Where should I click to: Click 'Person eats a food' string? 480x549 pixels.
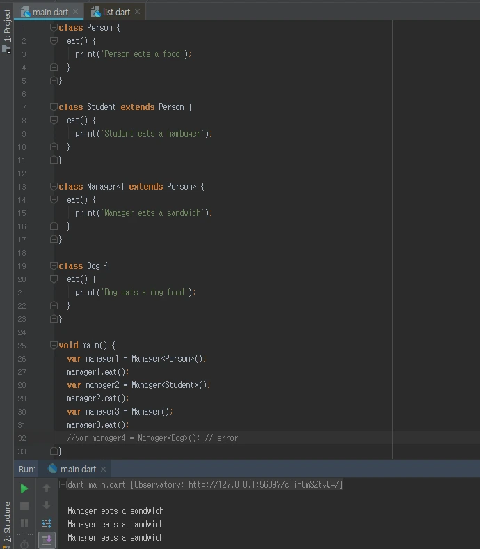tap(143, 54)
